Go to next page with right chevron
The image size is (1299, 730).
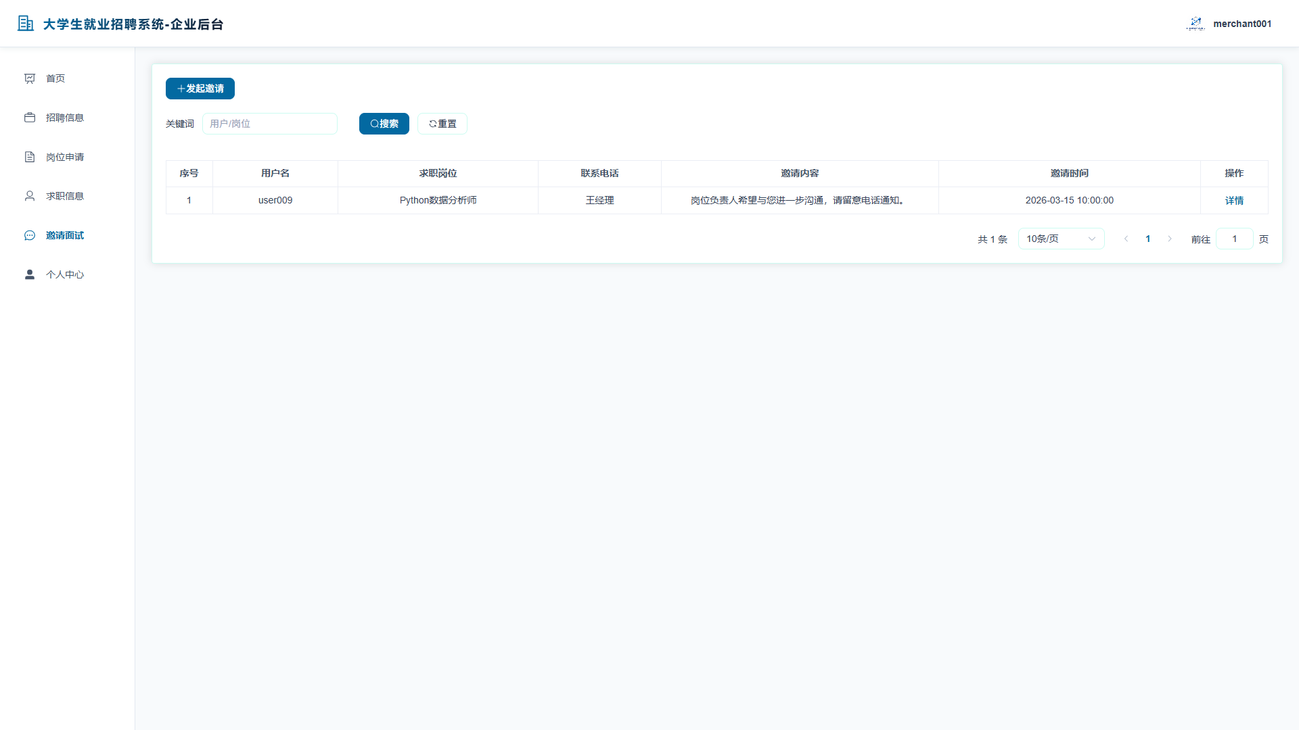1169,239
